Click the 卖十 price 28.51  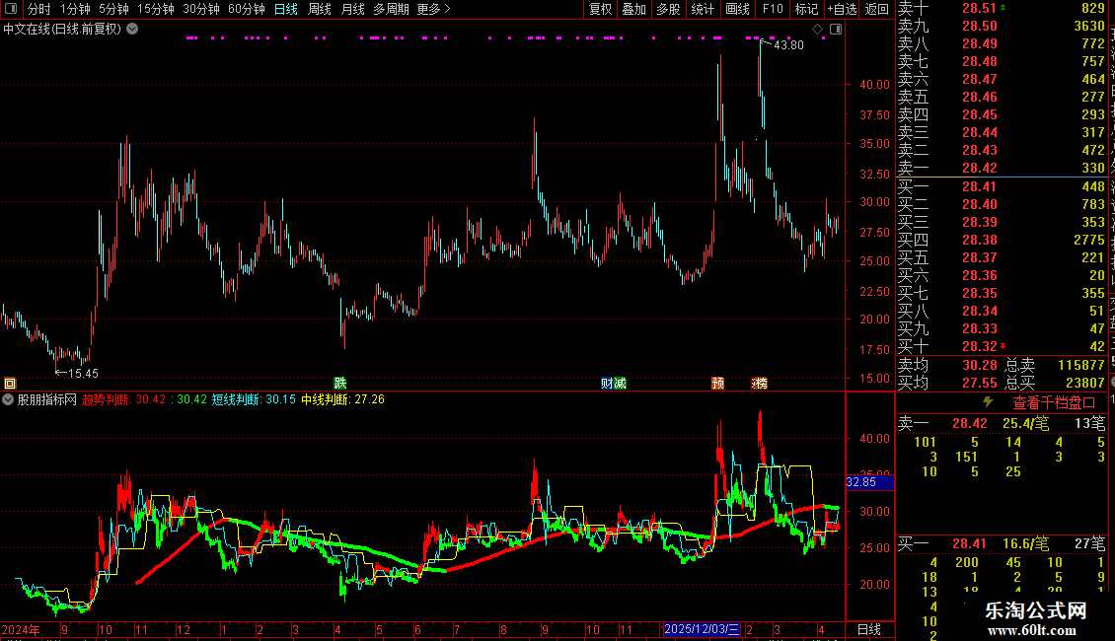coord(979,9)
